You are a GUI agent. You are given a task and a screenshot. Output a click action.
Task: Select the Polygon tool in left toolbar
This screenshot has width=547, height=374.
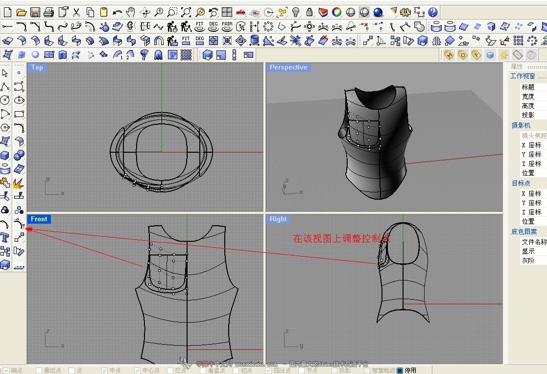[5, 127]
